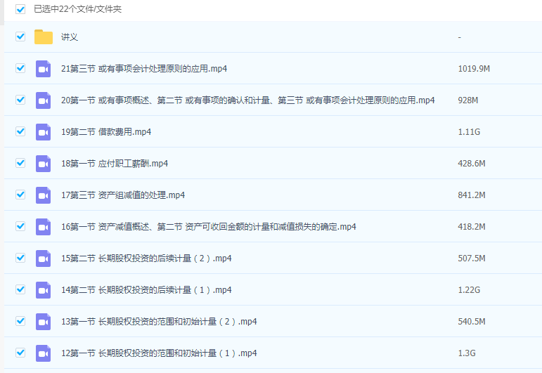
Task: Click video icon for 19第二节 借款费用
Action: pos(44,132)
